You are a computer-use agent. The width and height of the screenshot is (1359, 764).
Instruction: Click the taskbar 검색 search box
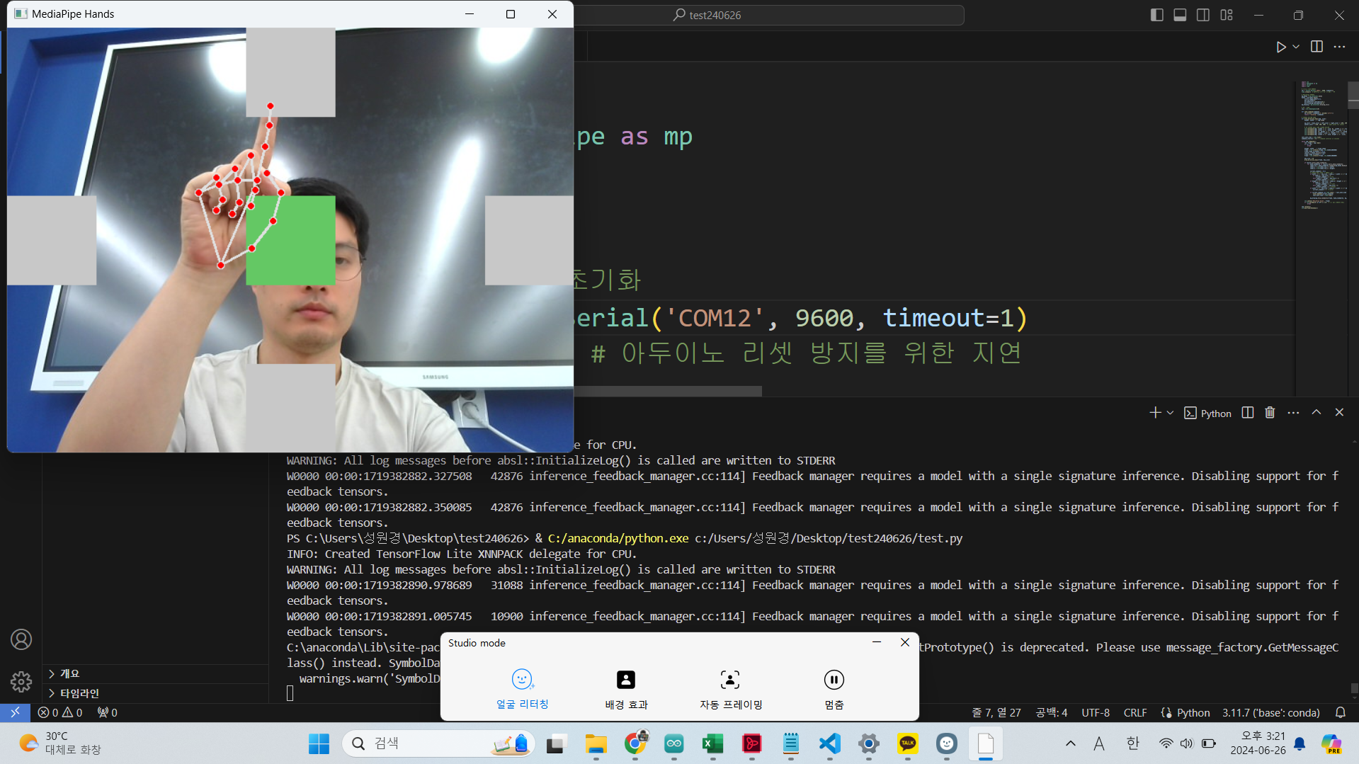tap(438, 743)
